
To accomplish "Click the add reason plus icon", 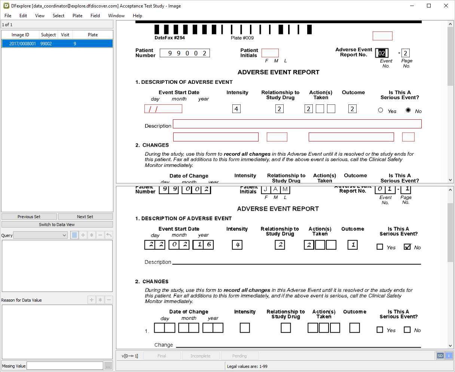I will pos(92,300).
